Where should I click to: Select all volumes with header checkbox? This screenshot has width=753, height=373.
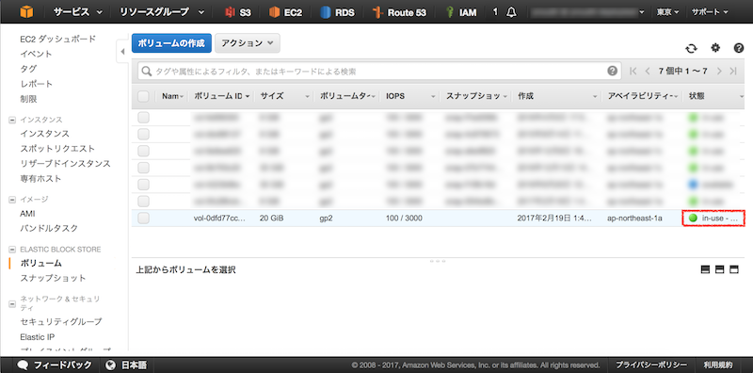pos(143,96)
